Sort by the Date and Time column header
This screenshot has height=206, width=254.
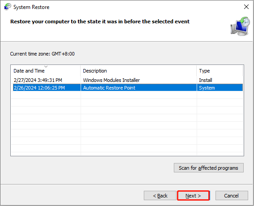point(46,71)
